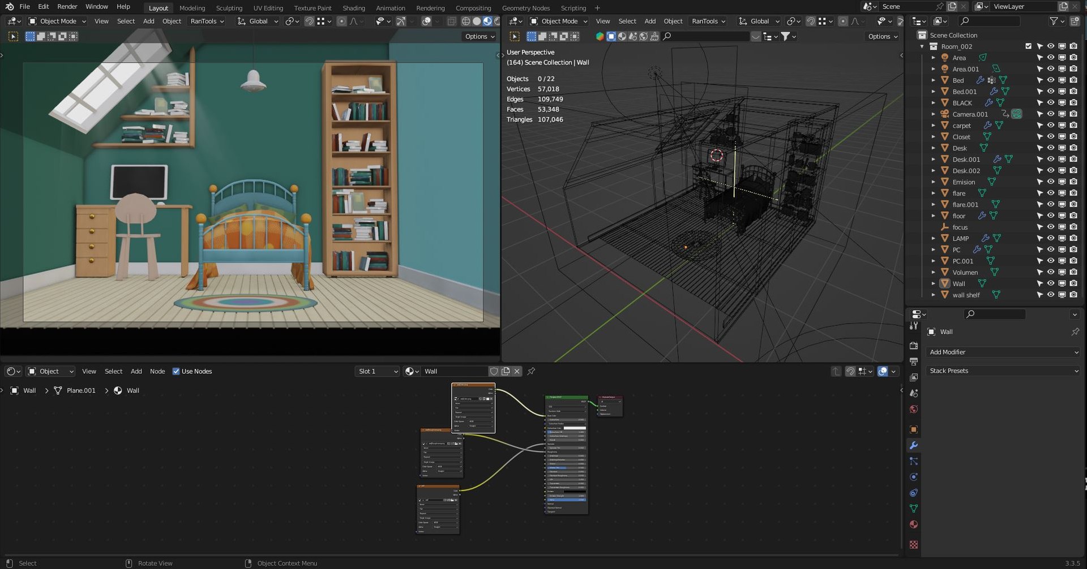Image resolution: width=1087 pixels, height=569 pixels.
Task: Open the Render properties tab
Action: coord(913,346)
